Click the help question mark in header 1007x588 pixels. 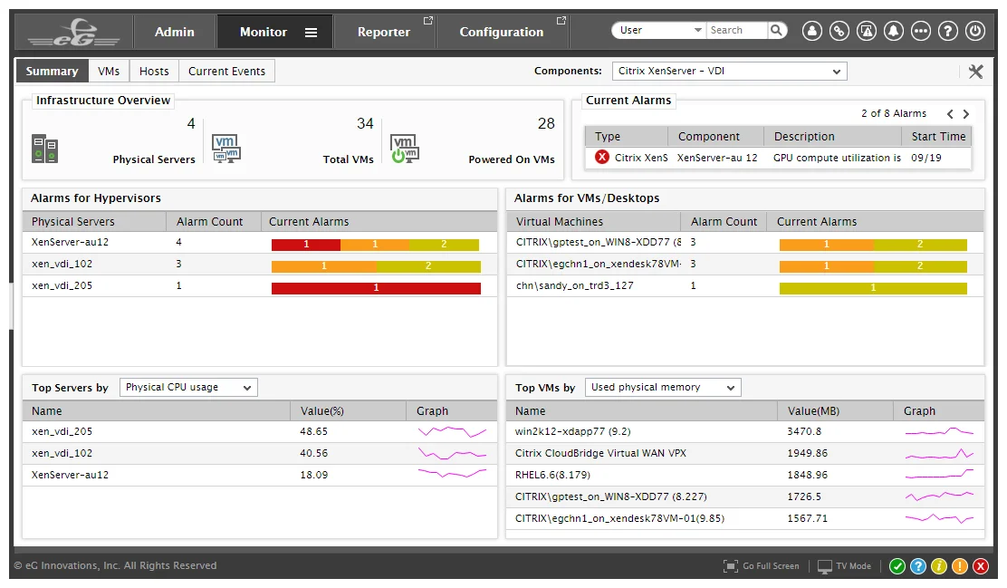click(x=948, y=30)
